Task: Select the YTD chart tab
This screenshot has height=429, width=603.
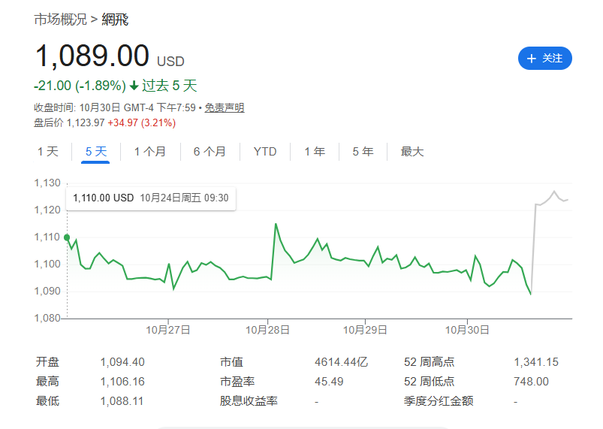Action: pyautogui.click(x=265, y=152)
